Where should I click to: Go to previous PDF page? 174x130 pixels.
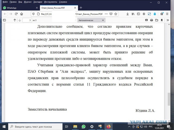point(15,20)
